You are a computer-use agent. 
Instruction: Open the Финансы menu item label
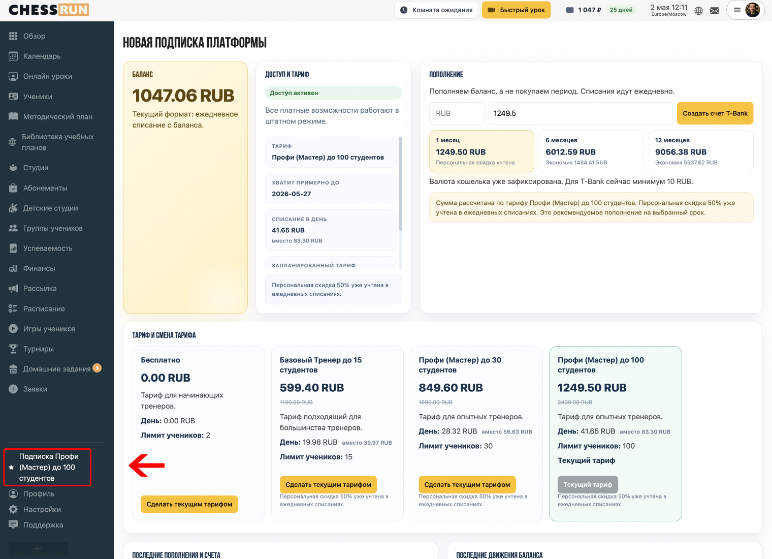coord(39,268)
